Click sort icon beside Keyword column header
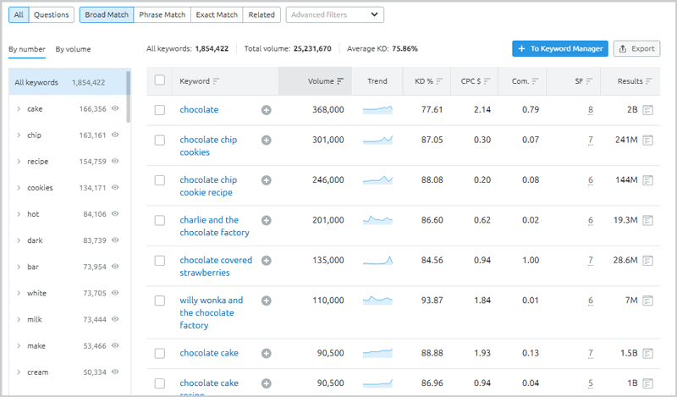The height and width of the screenshot is (397, 677). [217, 81]
